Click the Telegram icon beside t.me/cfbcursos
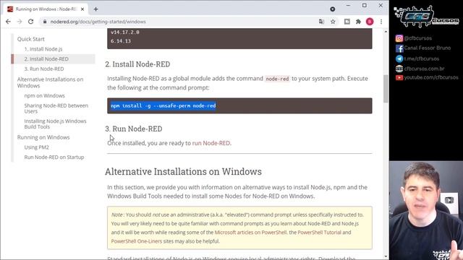Screen dimensions: 463x260 coord(399,58)
